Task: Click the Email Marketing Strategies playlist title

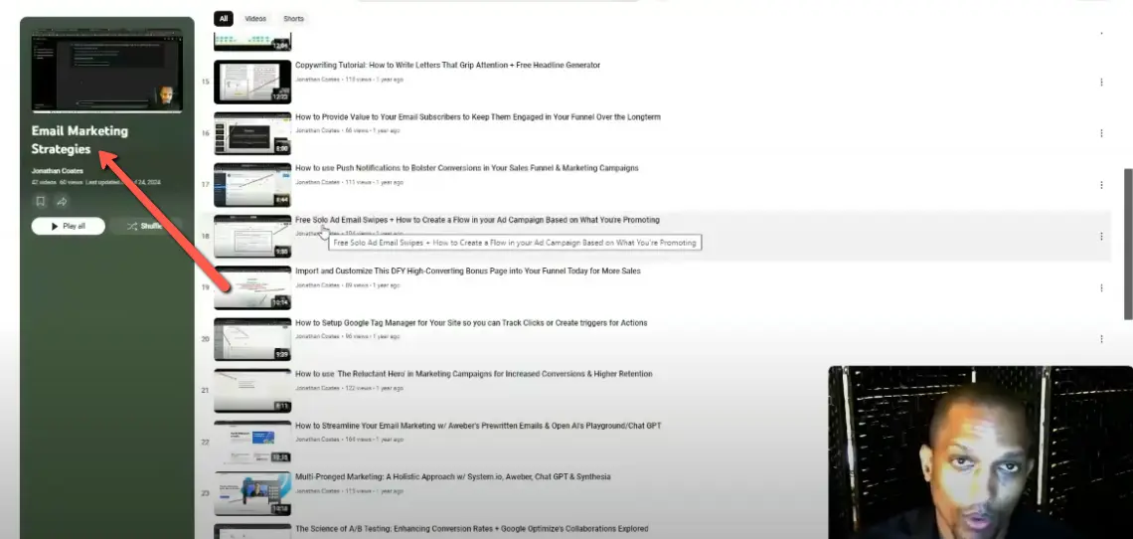Action: (80, 139)
